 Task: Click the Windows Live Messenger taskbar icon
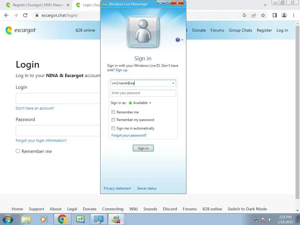click(116, 219)
